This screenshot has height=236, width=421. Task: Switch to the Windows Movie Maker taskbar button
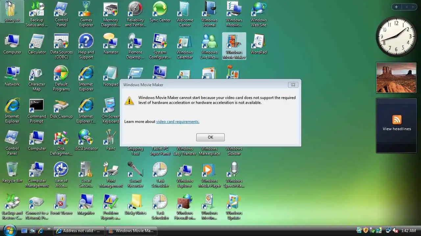131,231
